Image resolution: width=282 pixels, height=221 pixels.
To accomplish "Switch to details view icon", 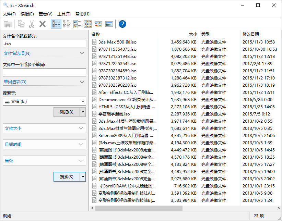I will pos(56,24).
